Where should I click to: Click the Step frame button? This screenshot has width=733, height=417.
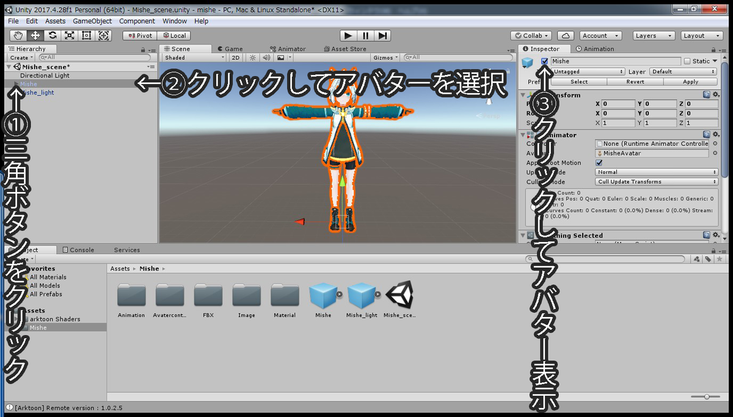coord(382,35)
